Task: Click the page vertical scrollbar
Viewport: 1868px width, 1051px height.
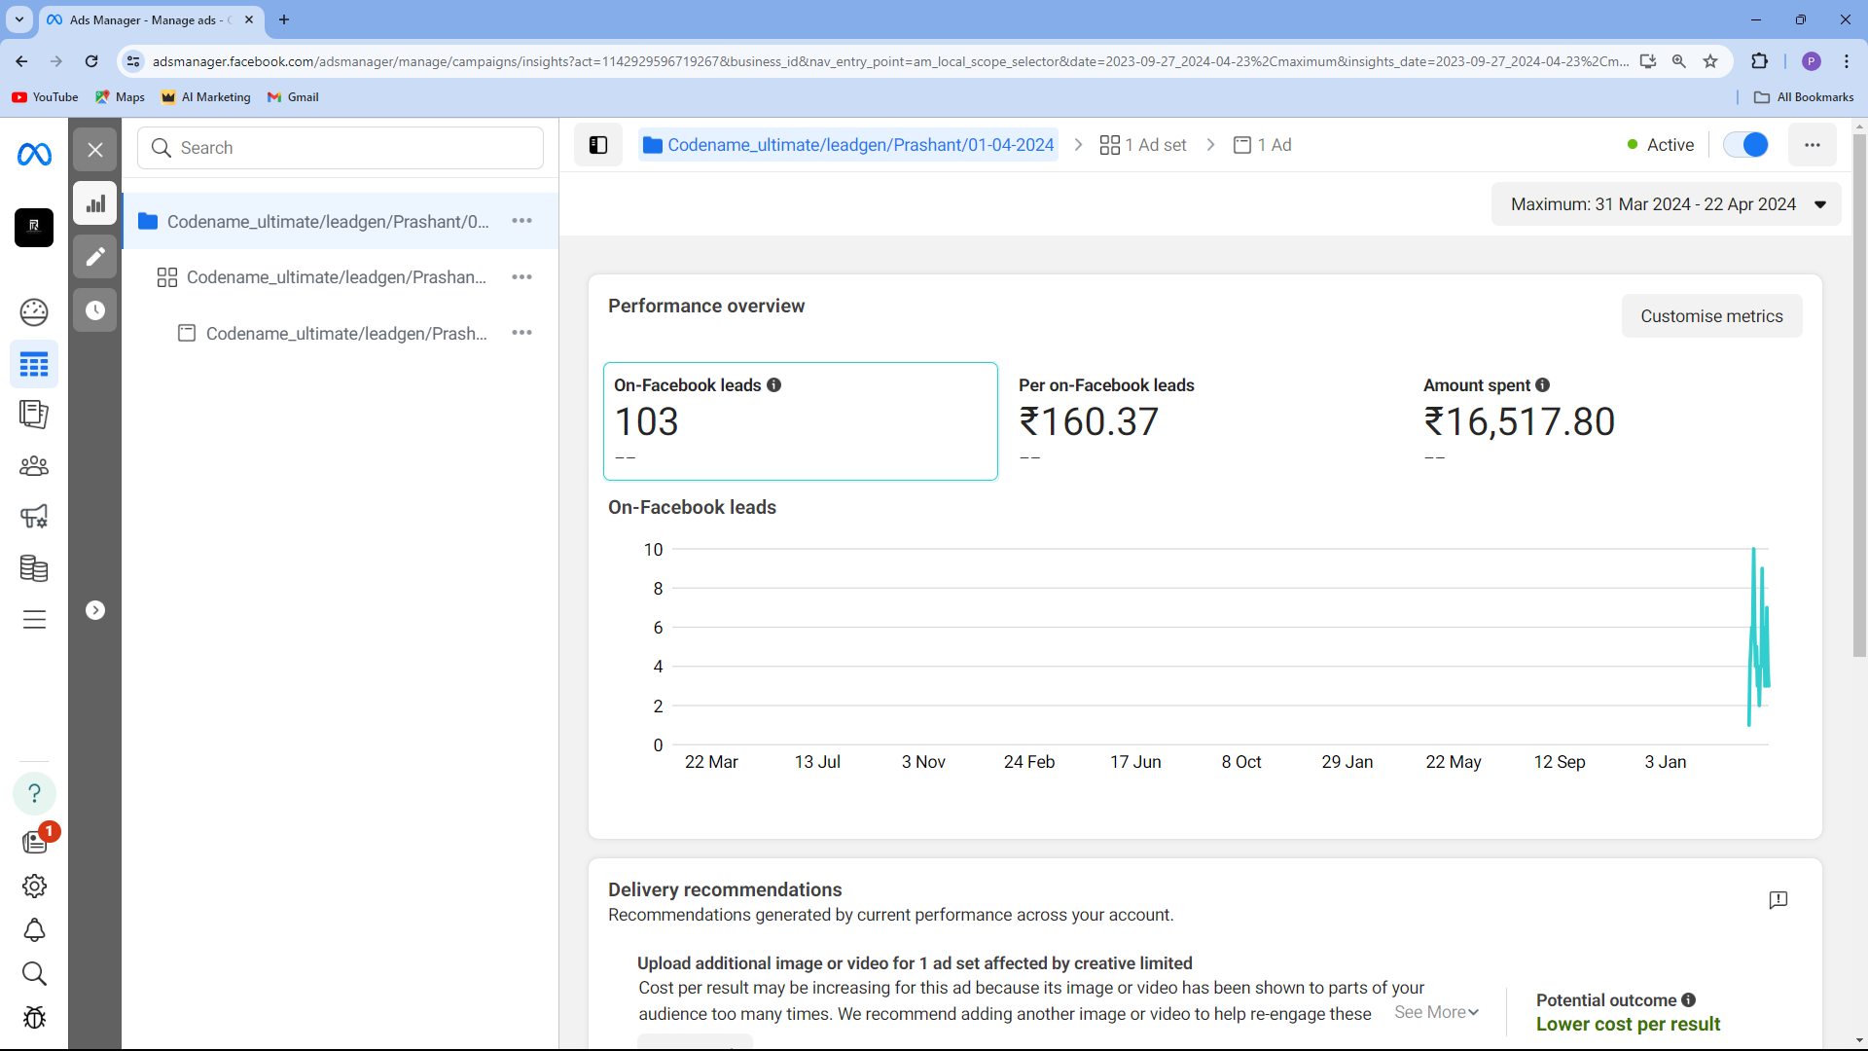Action: [x=1859, y=394]
